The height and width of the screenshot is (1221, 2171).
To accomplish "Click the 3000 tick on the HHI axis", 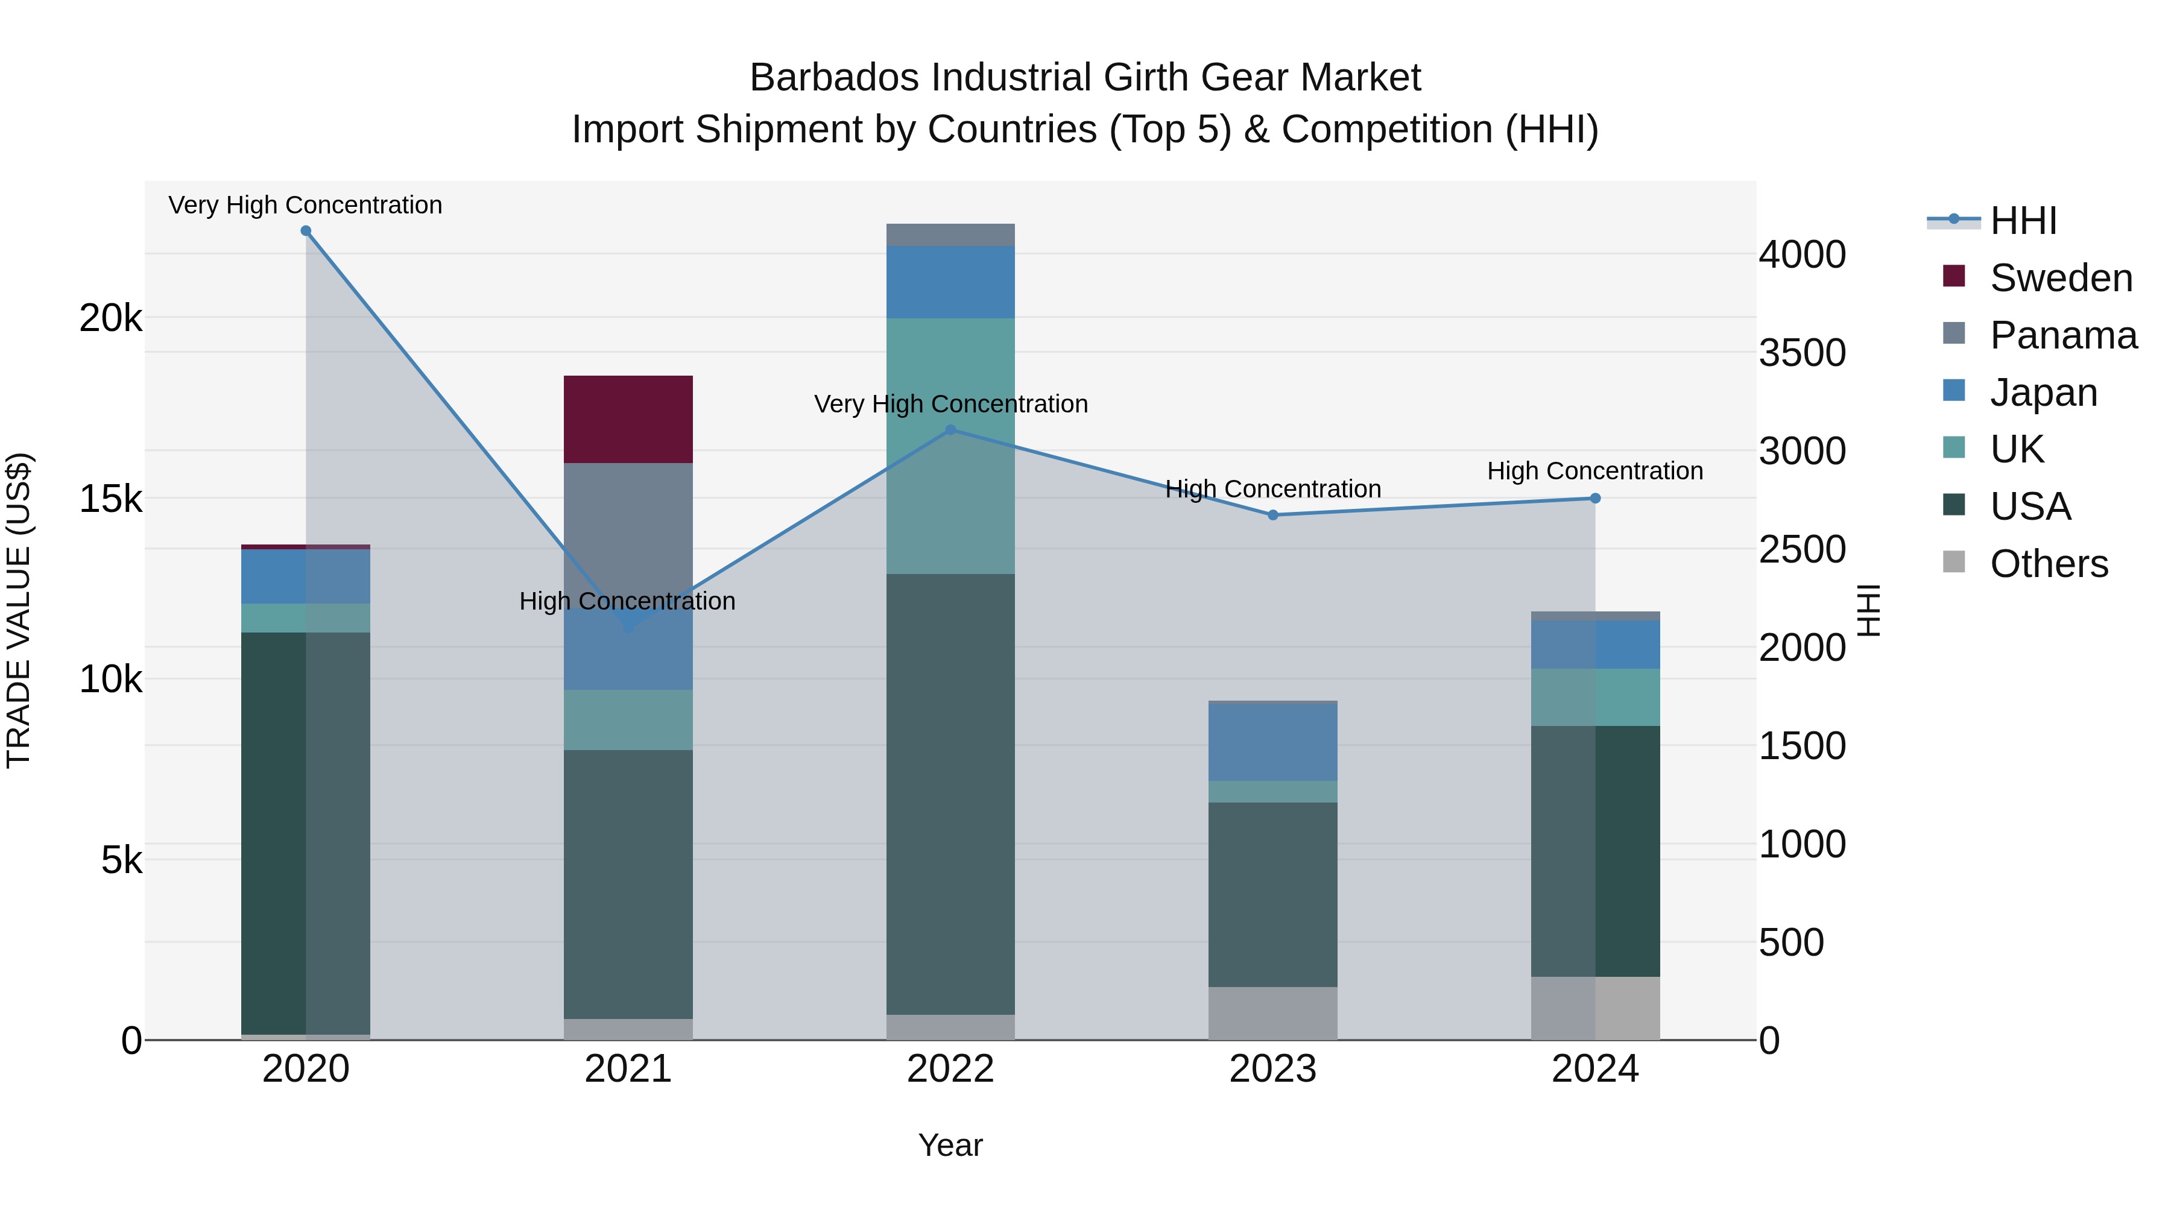I will pos(1803,451).
